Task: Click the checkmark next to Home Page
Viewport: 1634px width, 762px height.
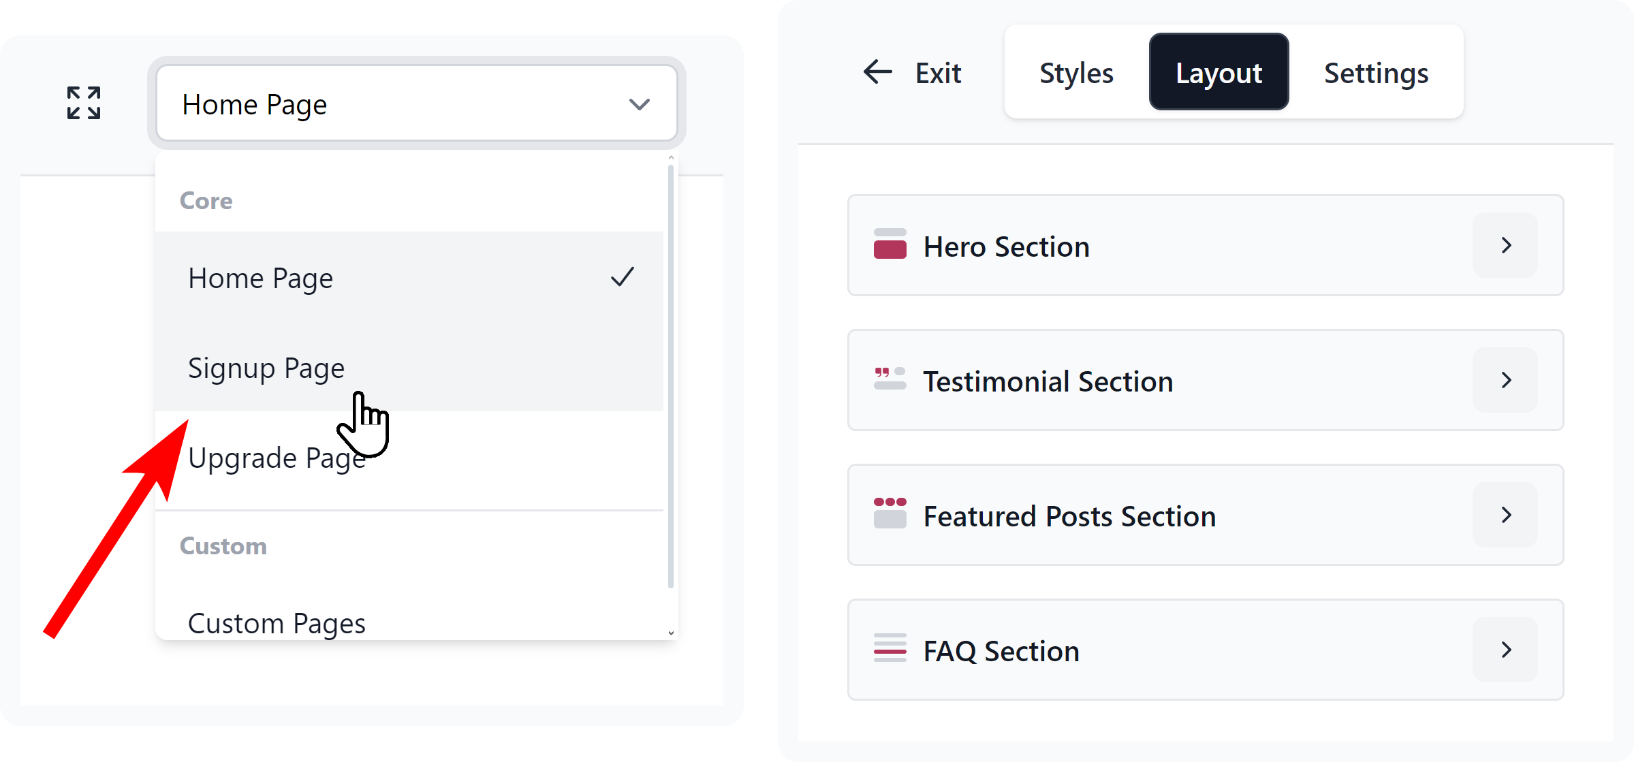Action: tap(622, 277)
